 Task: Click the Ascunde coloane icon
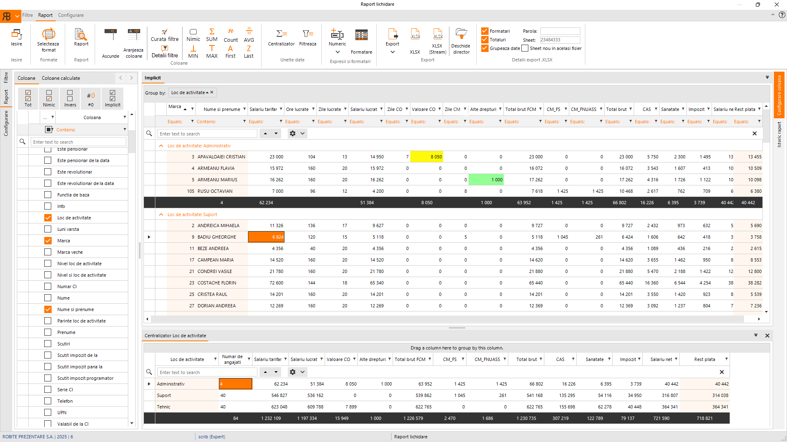coord(111,43)
